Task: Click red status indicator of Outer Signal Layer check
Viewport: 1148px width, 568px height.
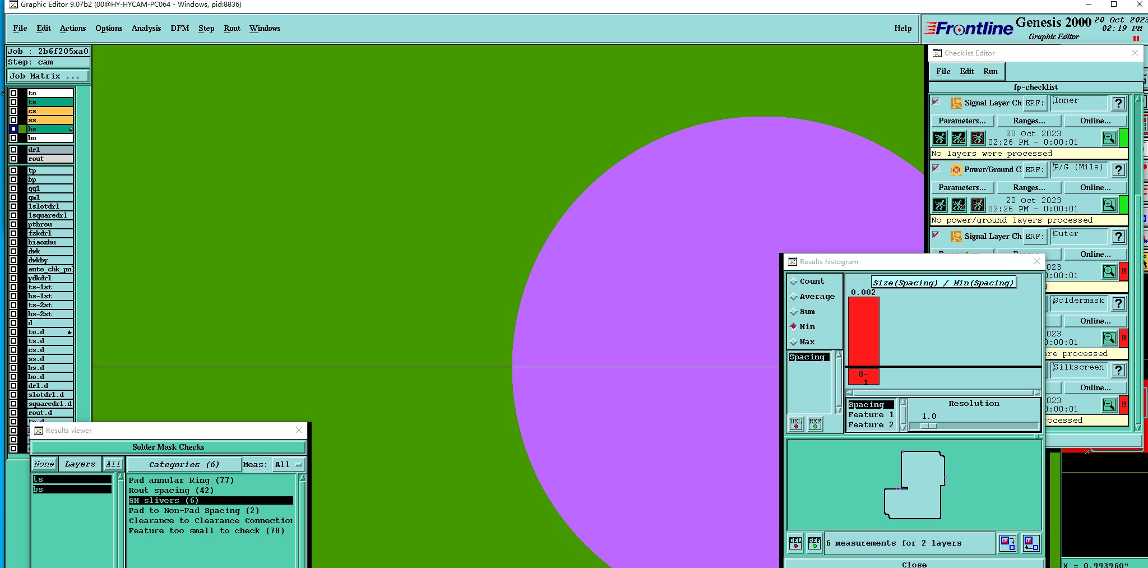Action: tap(1123, 271)
